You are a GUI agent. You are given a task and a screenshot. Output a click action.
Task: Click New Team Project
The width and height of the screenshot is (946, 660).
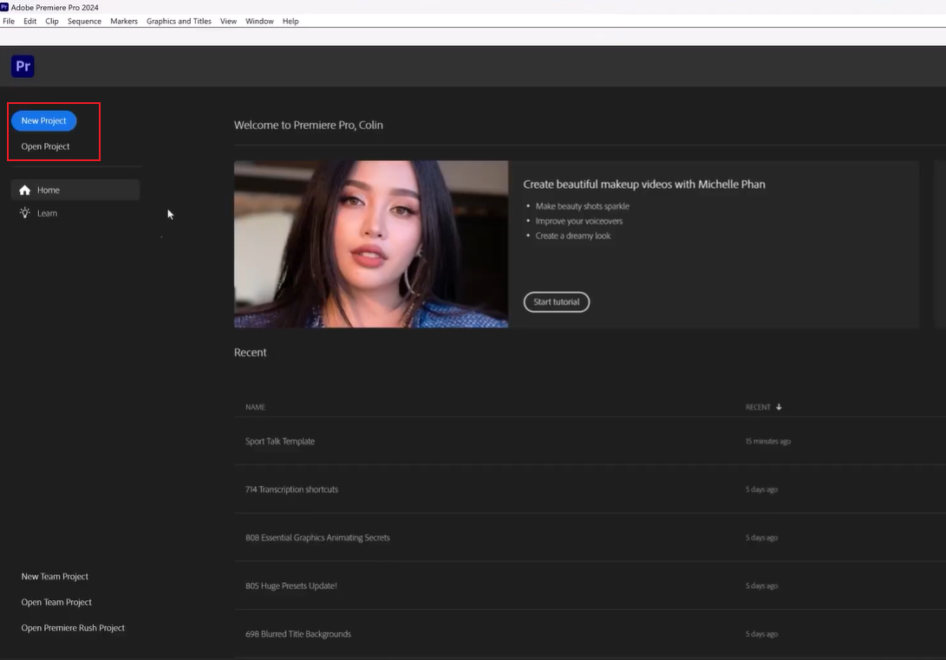[x=55, y=576]
